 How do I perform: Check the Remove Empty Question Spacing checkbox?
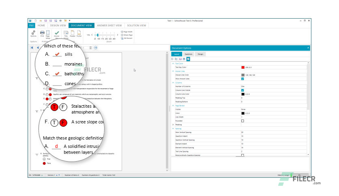click(242, 155)
